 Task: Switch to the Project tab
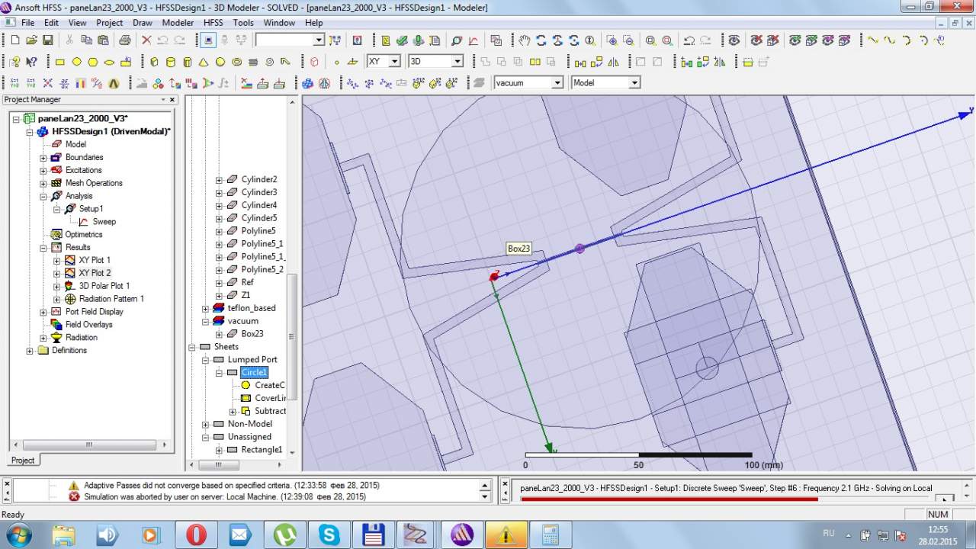23,460
